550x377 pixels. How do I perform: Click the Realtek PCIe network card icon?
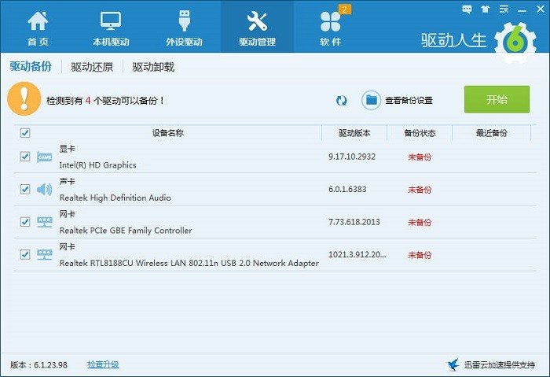click(45, 222)
